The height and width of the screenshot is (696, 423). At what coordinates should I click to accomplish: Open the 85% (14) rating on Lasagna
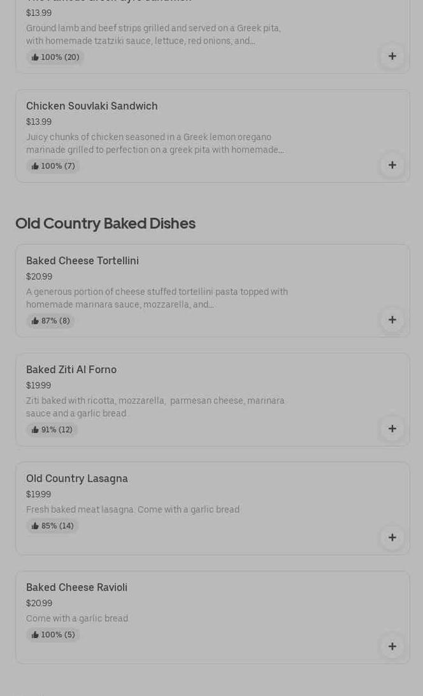pos(53,526)
